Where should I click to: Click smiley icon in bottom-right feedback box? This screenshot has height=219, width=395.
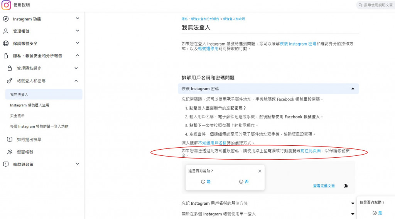(x=375, y=213)
